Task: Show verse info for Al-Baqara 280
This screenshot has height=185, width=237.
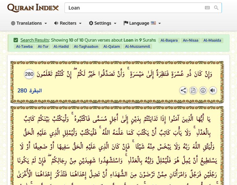Action: [x=203, y=90]
